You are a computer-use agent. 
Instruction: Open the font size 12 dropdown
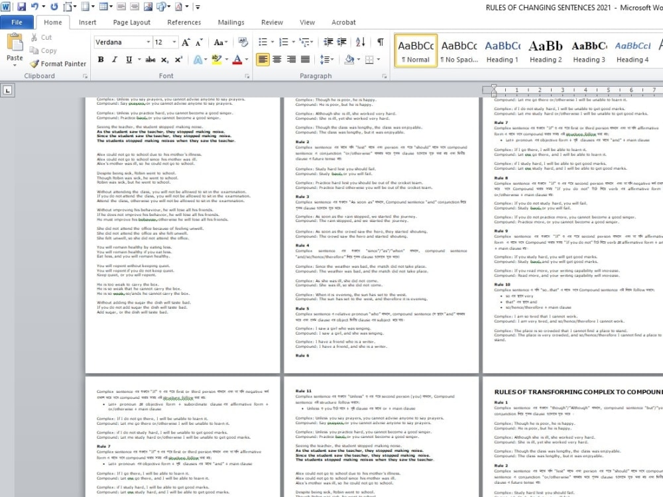[x=174, y=42]
